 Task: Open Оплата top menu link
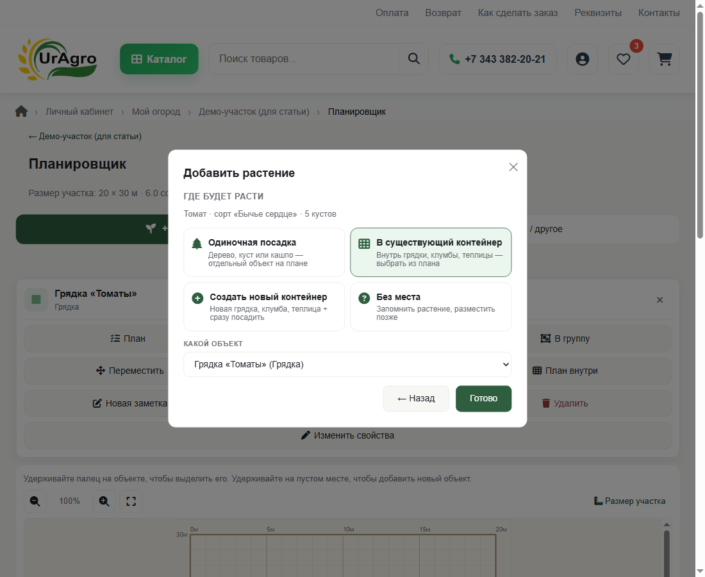(392, 13)
